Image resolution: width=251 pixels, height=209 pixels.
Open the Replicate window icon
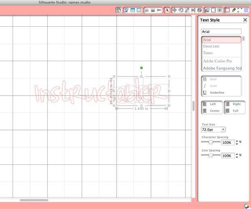click(200, 10)
